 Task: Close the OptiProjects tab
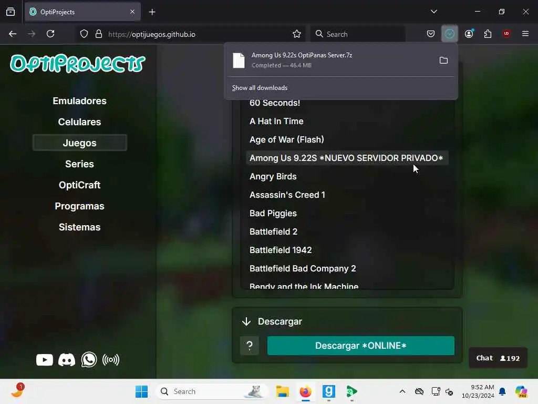point(132,12)
